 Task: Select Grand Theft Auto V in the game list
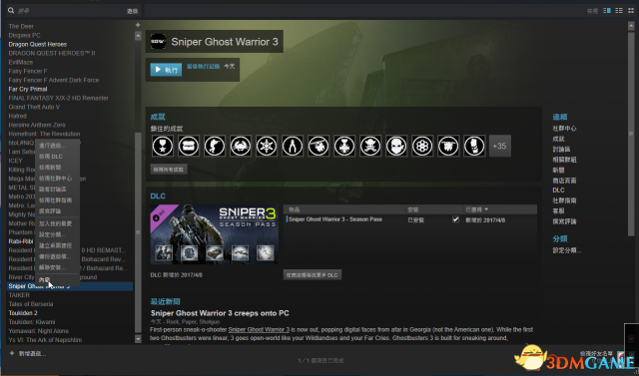(34, 107)
